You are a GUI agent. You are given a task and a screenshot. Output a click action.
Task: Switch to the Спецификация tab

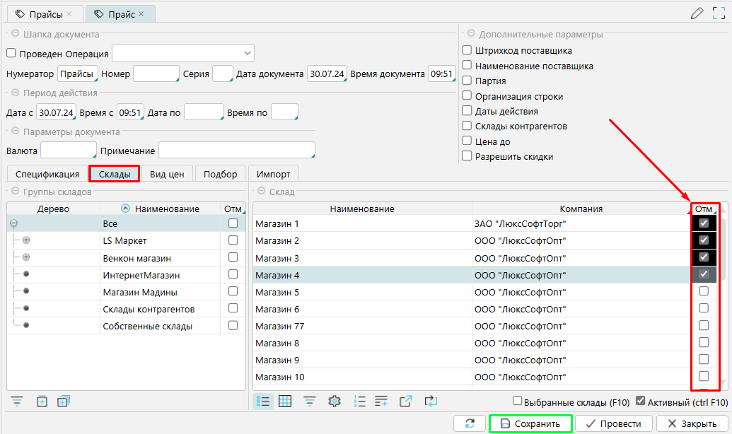tap(47, 174)
